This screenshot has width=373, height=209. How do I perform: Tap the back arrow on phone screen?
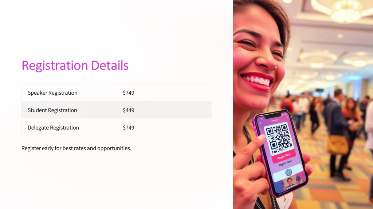coord(260,123)
